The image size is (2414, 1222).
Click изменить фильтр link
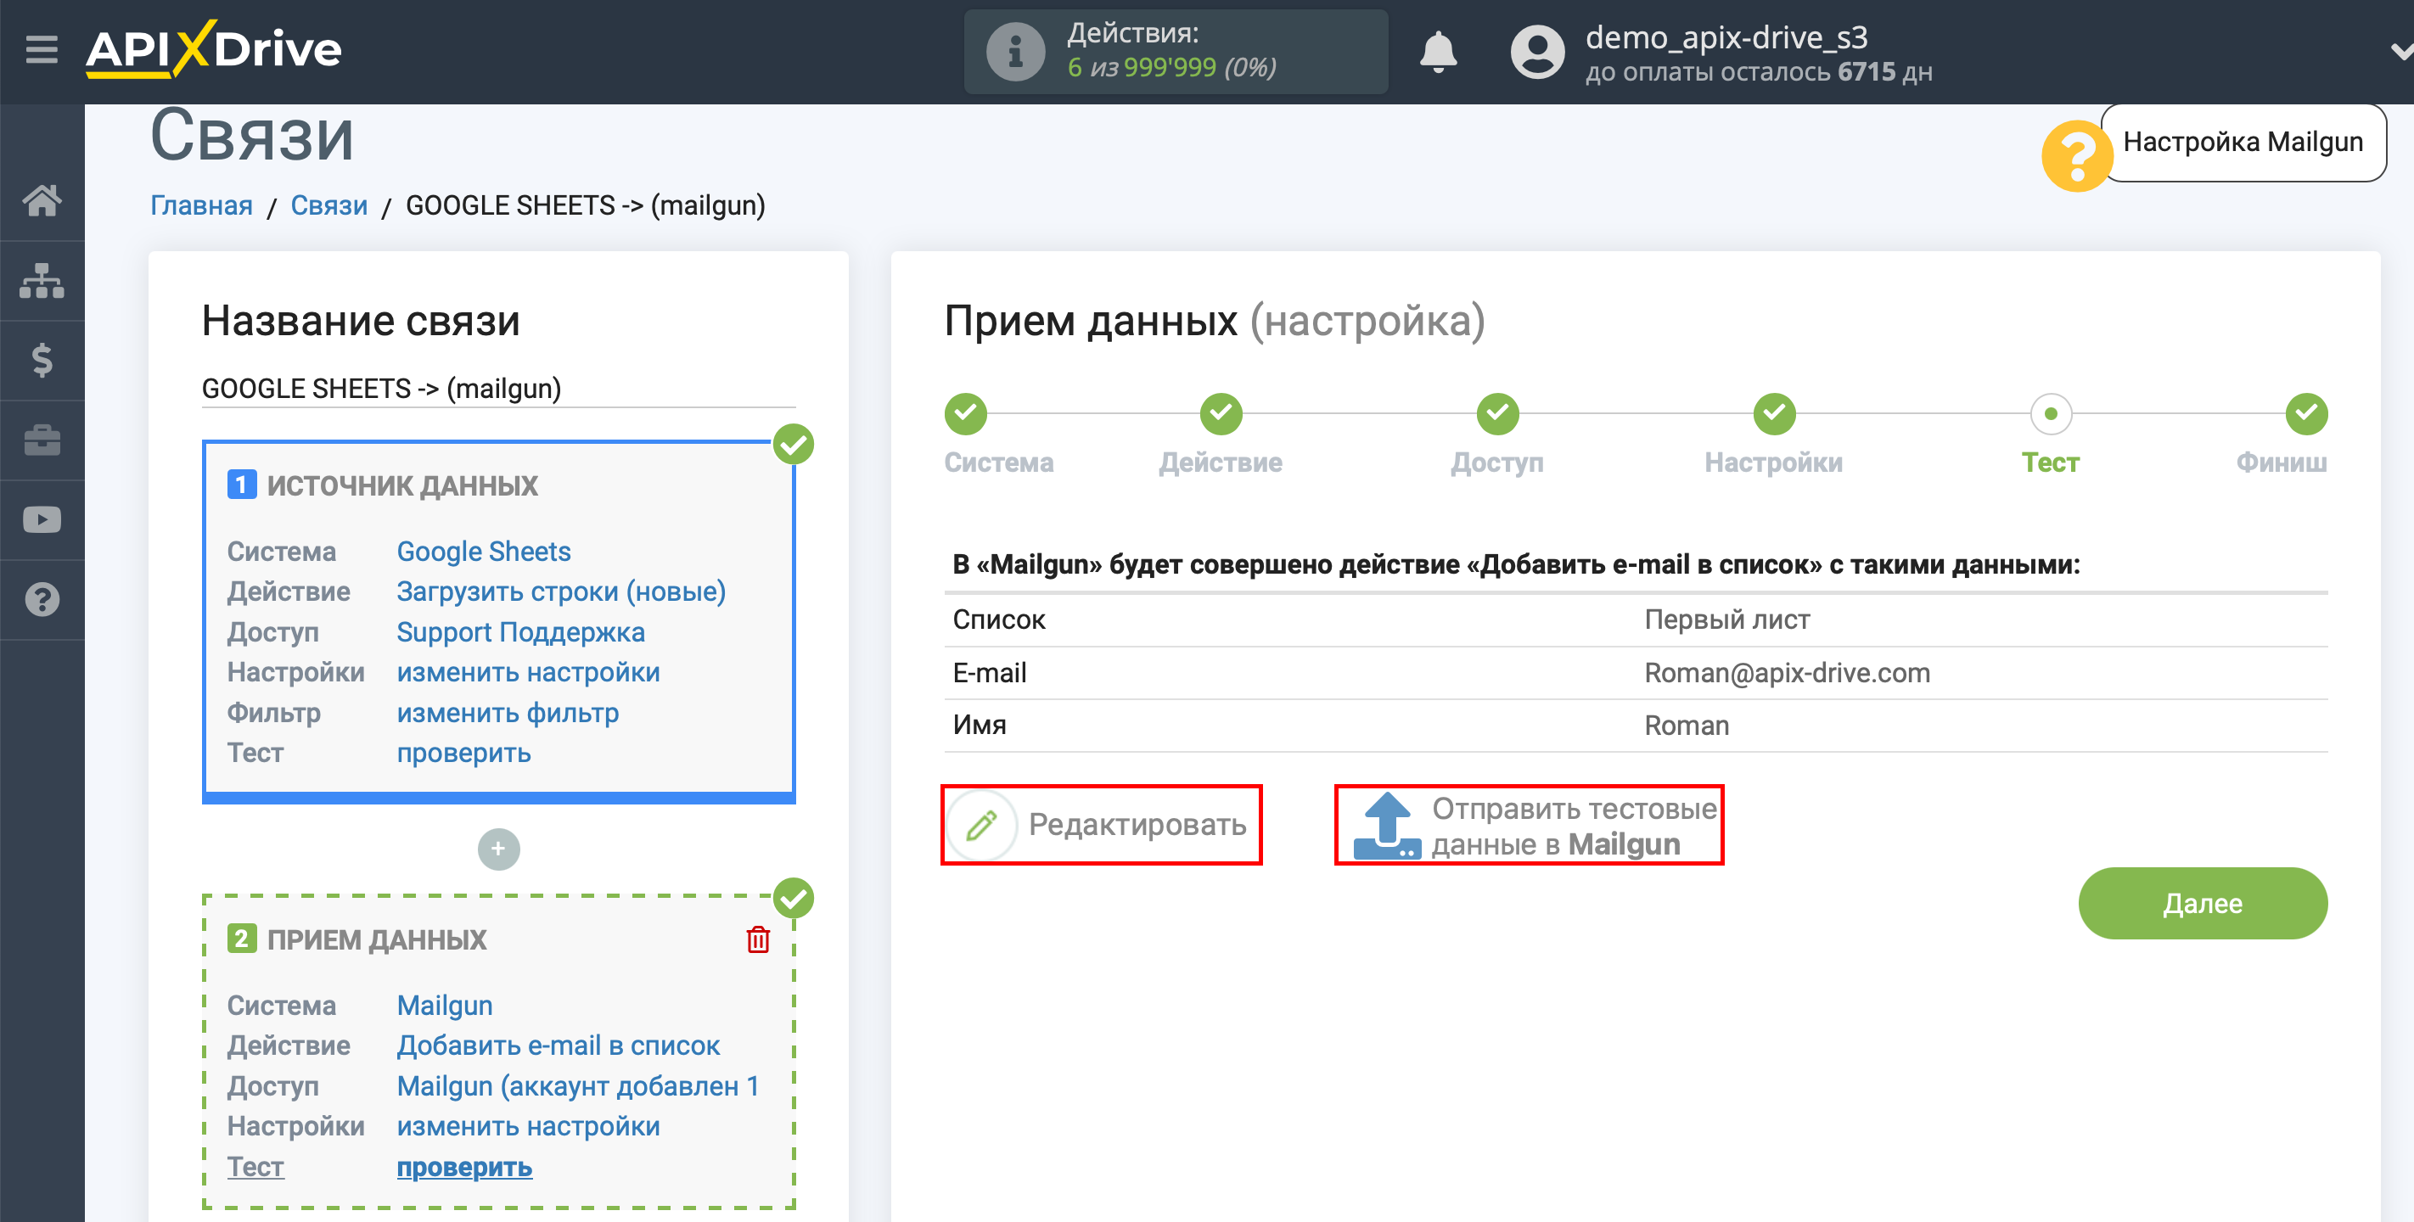(x=507, y=712)
